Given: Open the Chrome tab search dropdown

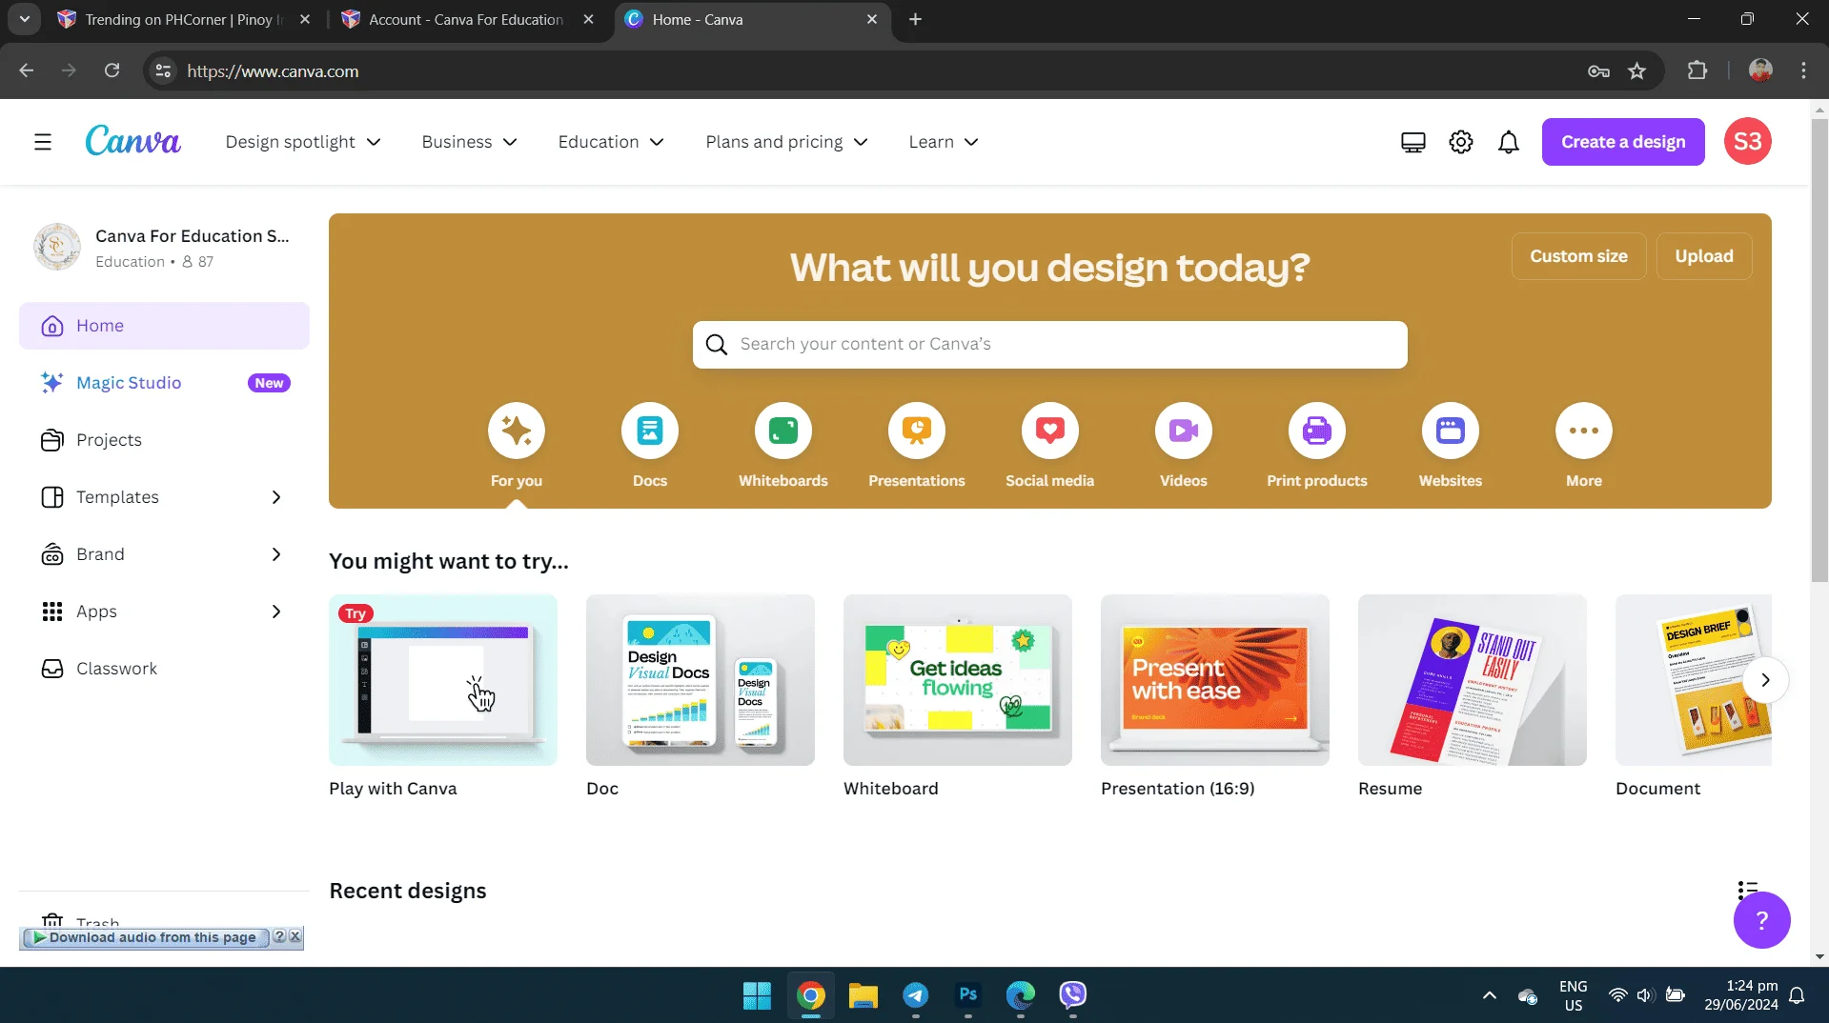Looking at the screenshot, I should tap(25, 19).
